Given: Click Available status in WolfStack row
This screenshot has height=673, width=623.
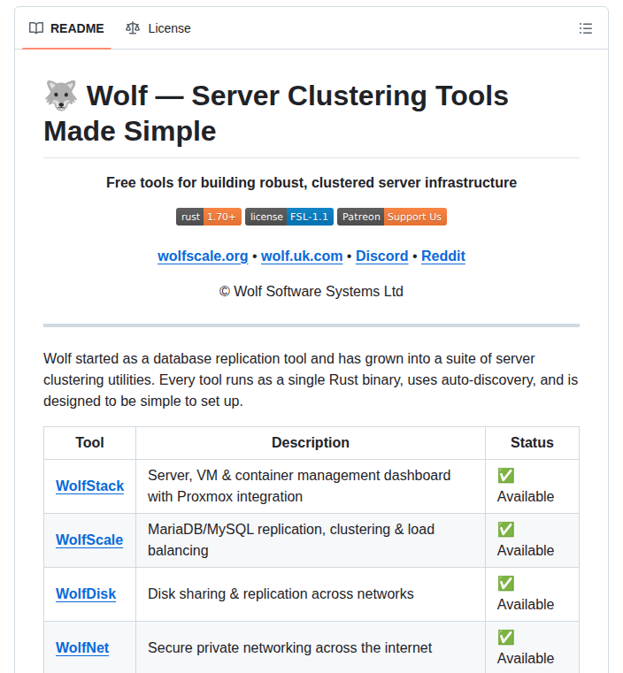Looking at the screenshot, I should (x=526, y=497).
